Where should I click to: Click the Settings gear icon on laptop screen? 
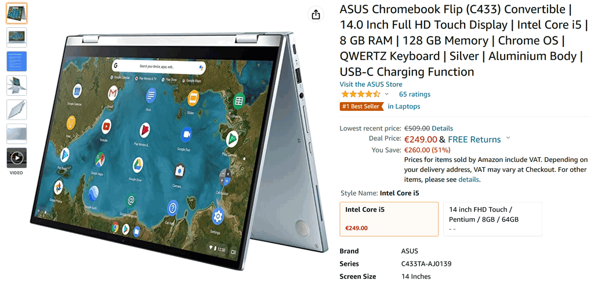(x=218, y=216)
